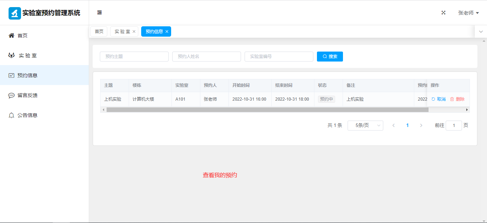Expand the 5条/页 page size dropdown
Viewport: 487px width, 223px height.
point(365,126)
